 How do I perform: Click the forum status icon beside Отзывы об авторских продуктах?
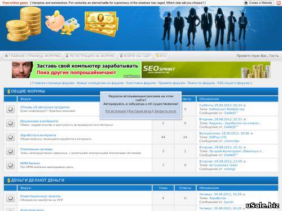tap(10, 109)
